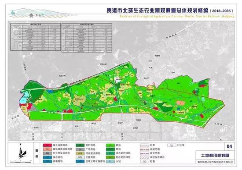The height and width of the screenshot is (170, 242).
Task: Click the English subtitle under the title
Action: coord(177,16)
